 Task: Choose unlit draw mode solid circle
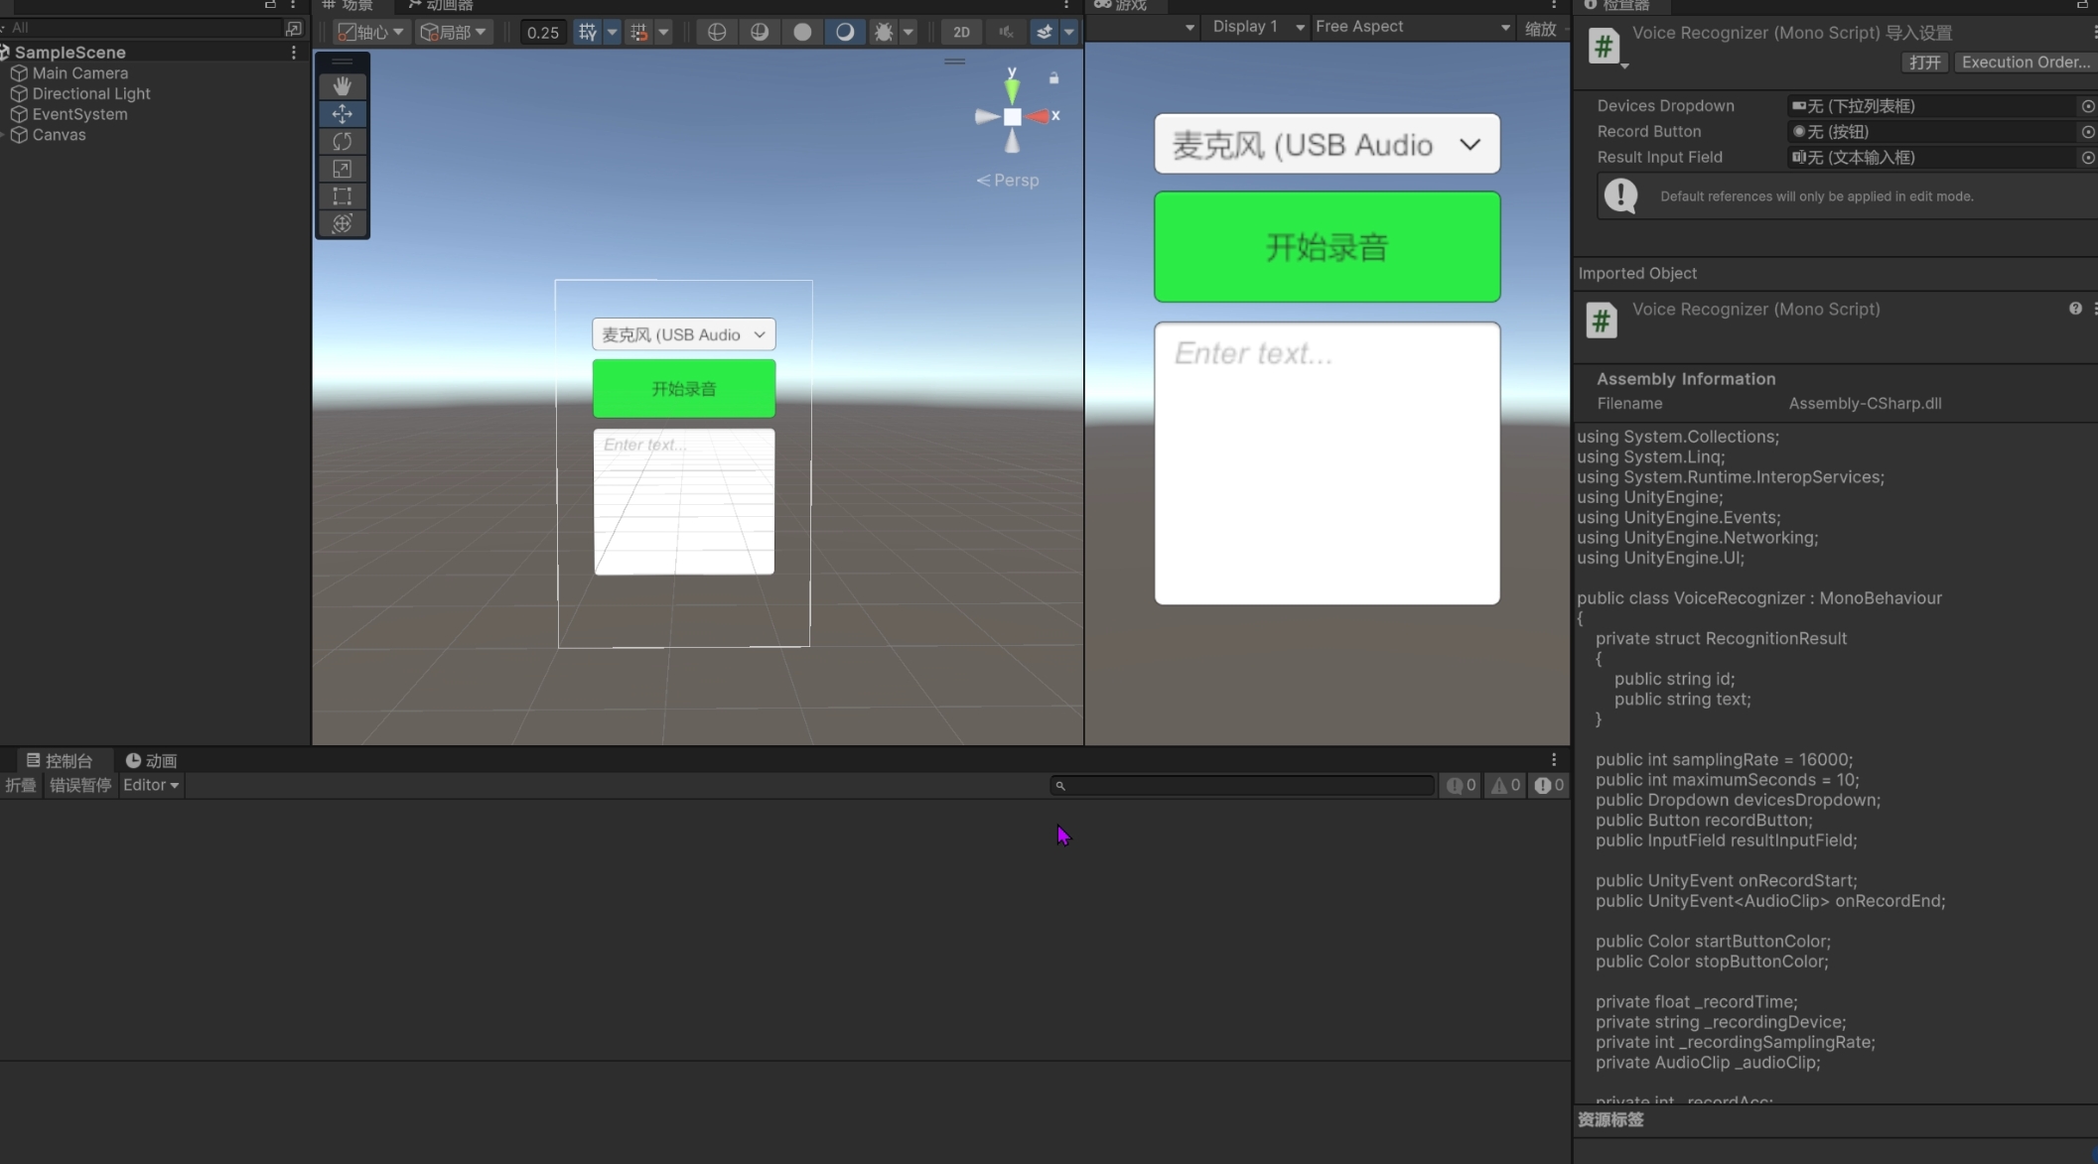point(802,32)
